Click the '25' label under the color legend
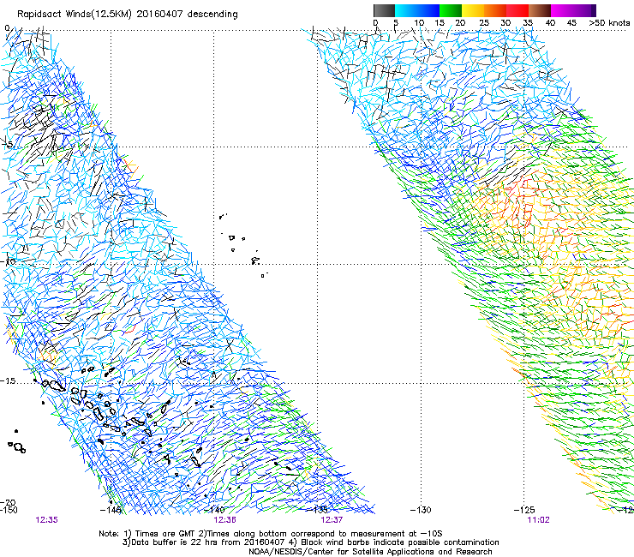Viewport: 634px width, 557px height. click(484, 23)
